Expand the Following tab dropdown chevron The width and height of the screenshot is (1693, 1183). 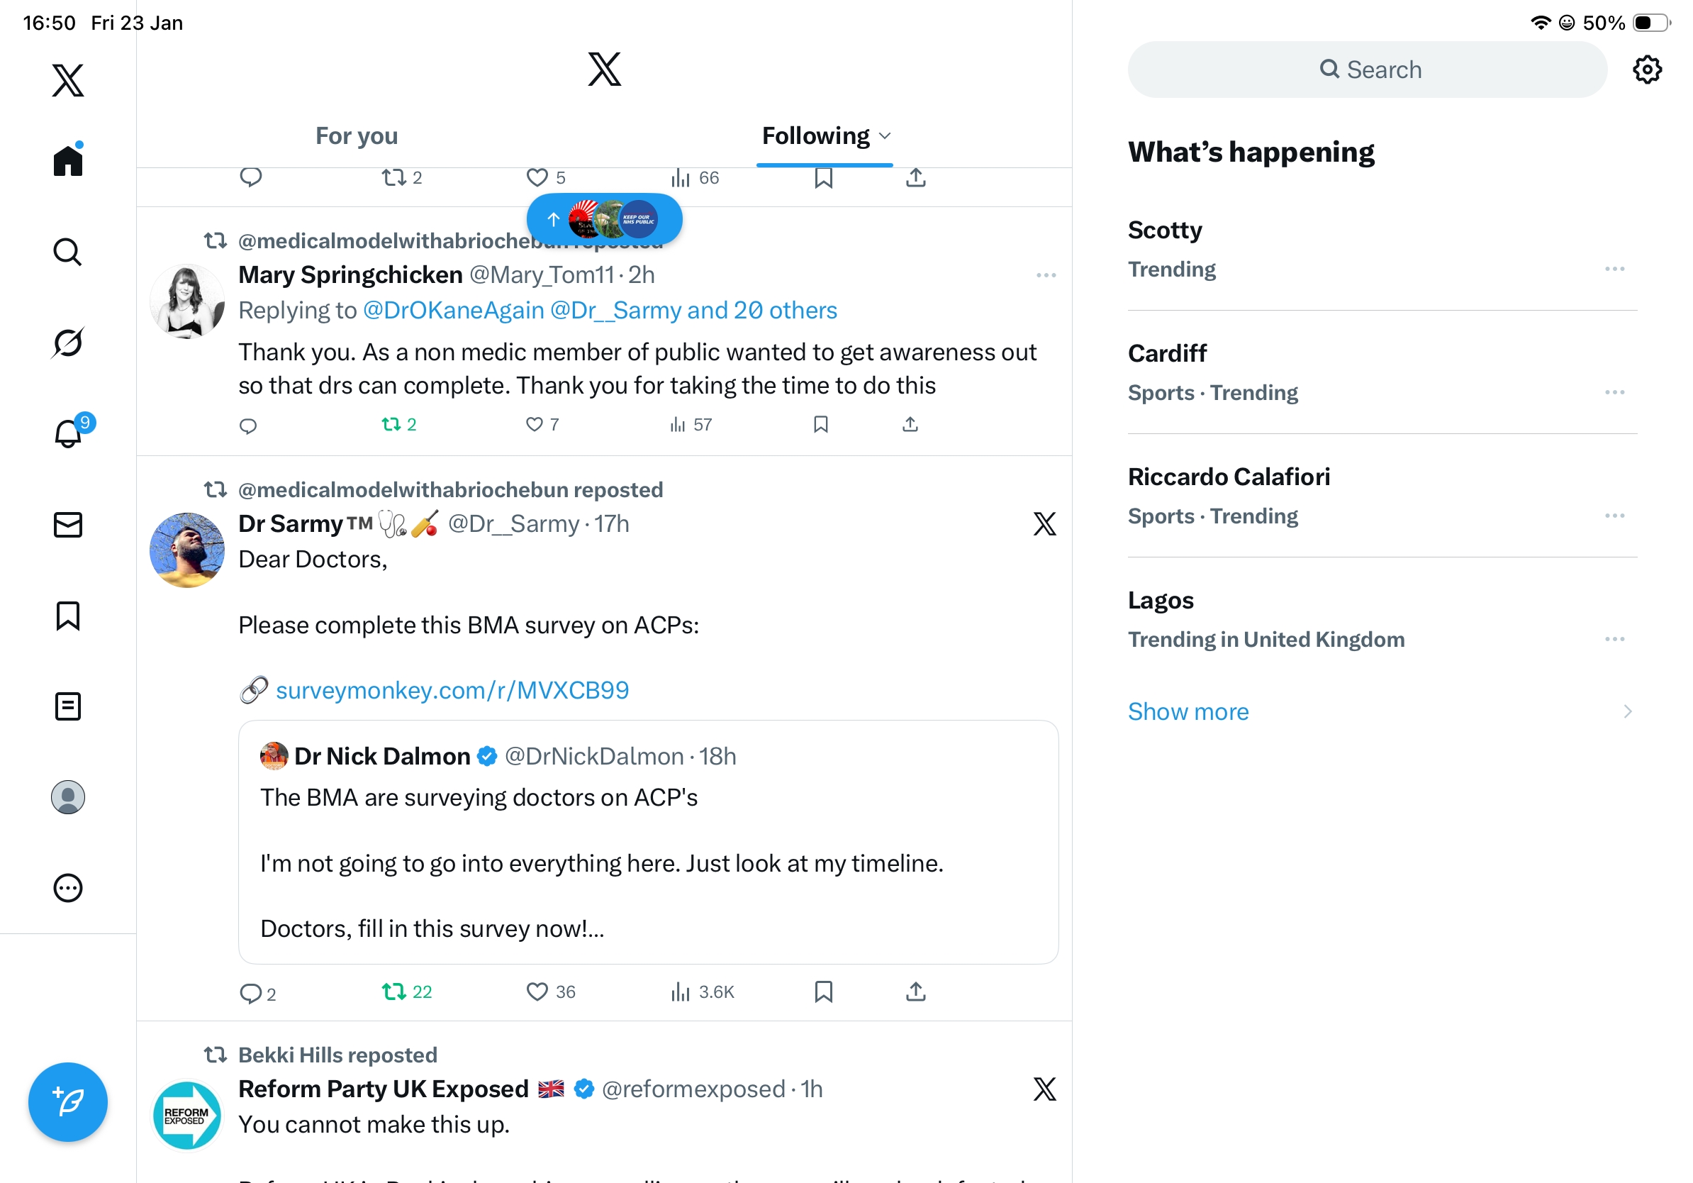tap(885, 135)
